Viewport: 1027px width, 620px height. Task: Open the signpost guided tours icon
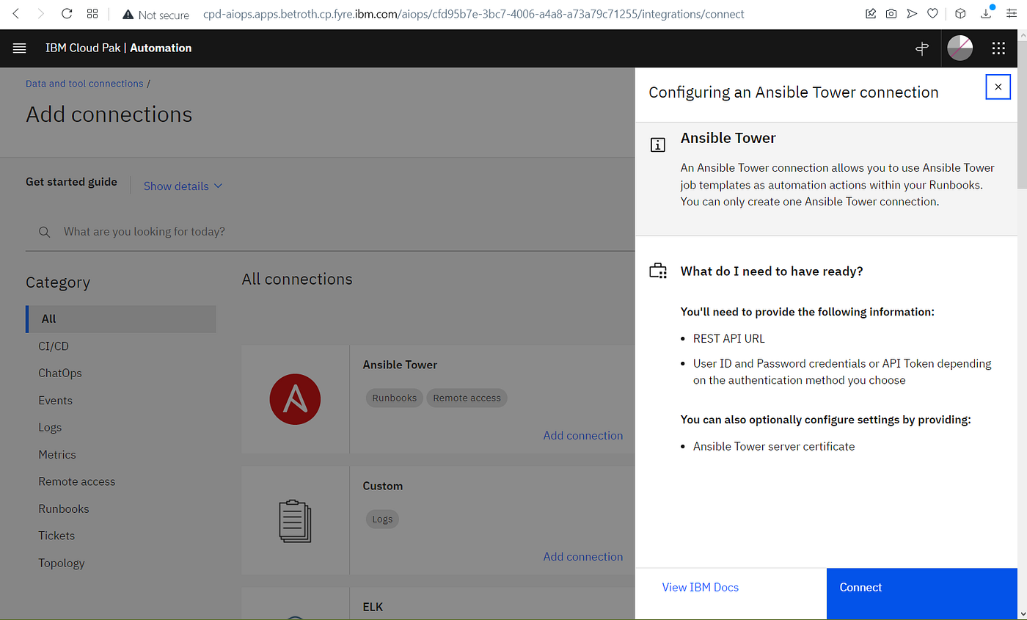(x=922, y=48)
